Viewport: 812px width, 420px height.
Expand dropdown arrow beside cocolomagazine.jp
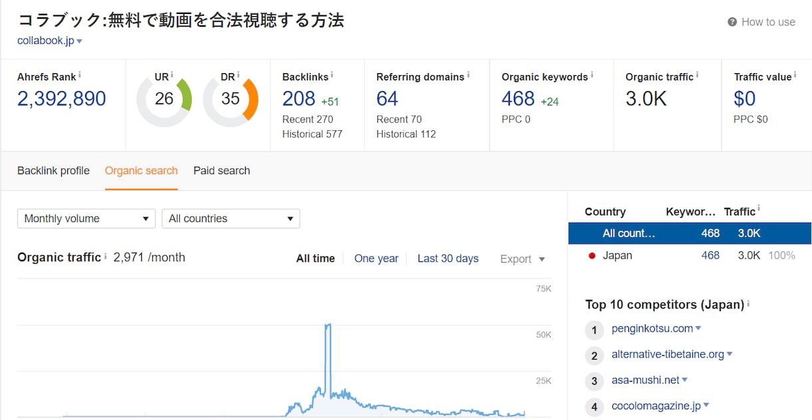pos(706,405)
